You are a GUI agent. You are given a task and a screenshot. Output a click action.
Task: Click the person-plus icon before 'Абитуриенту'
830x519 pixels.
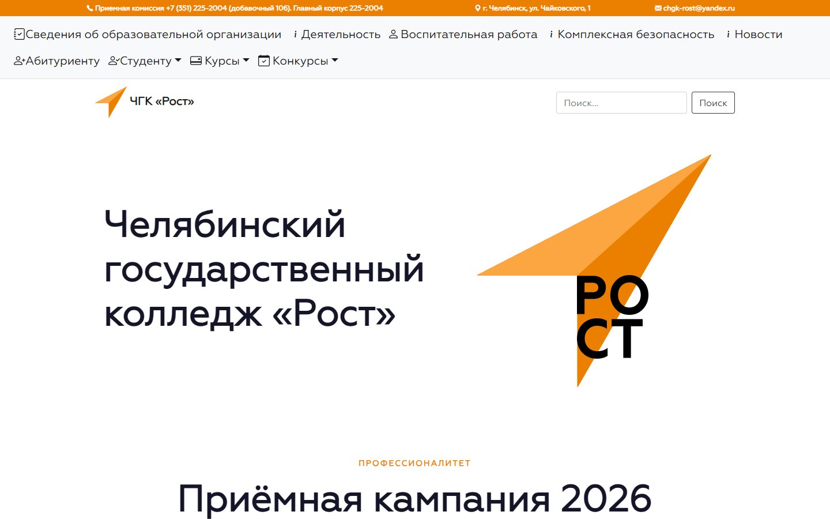pos(20,61)
